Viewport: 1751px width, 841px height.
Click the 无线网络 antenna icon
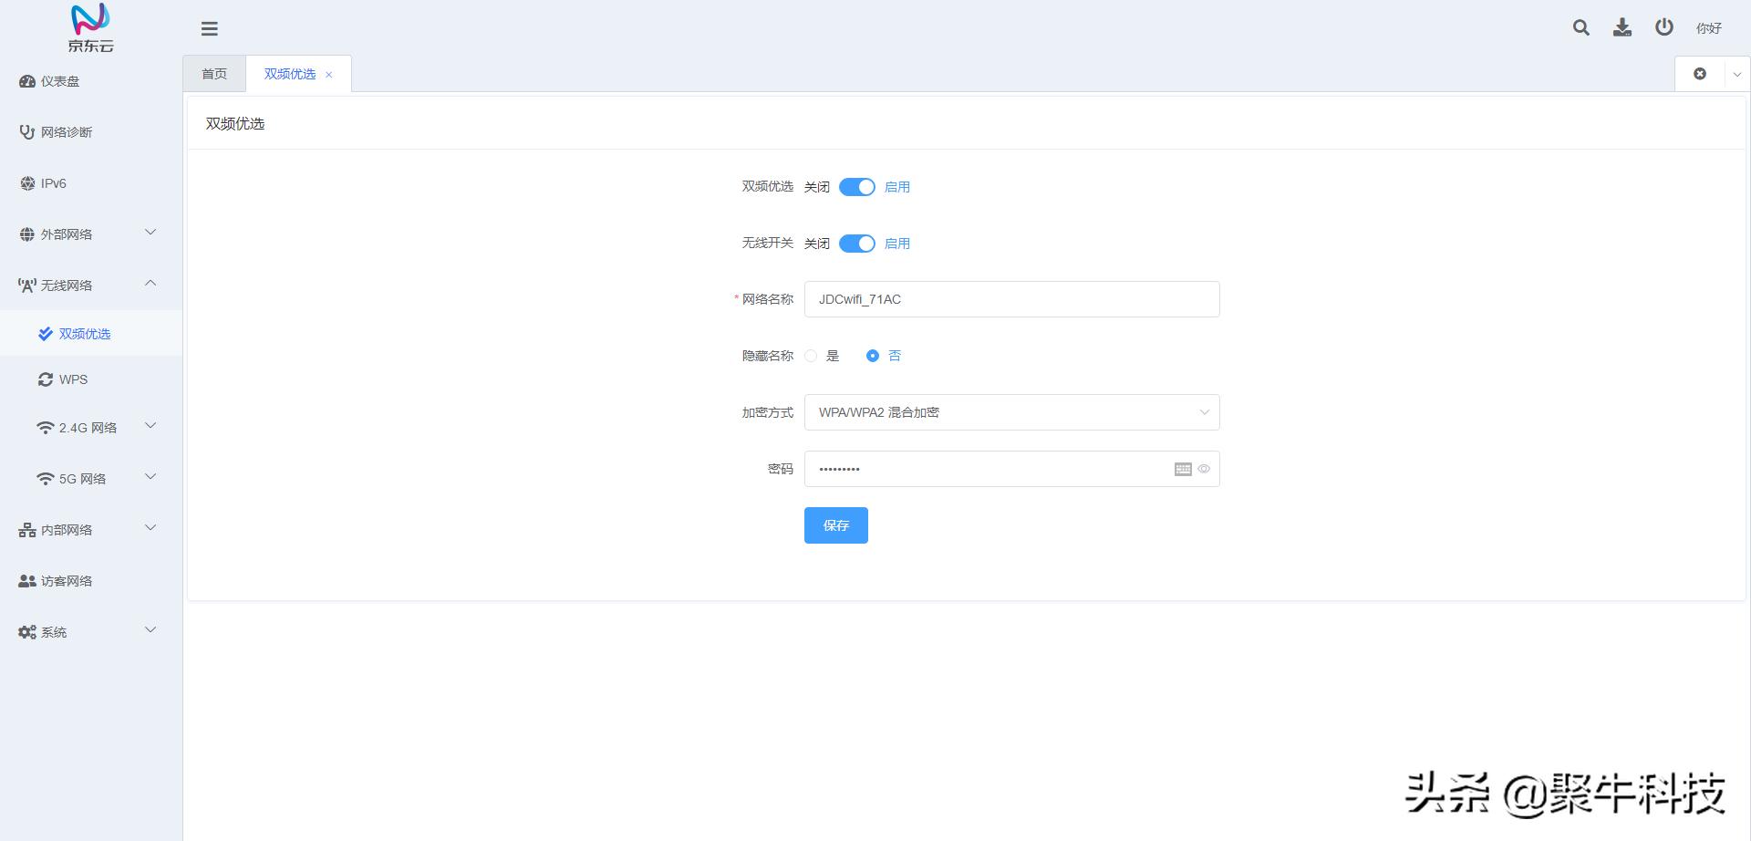[27, 286]
